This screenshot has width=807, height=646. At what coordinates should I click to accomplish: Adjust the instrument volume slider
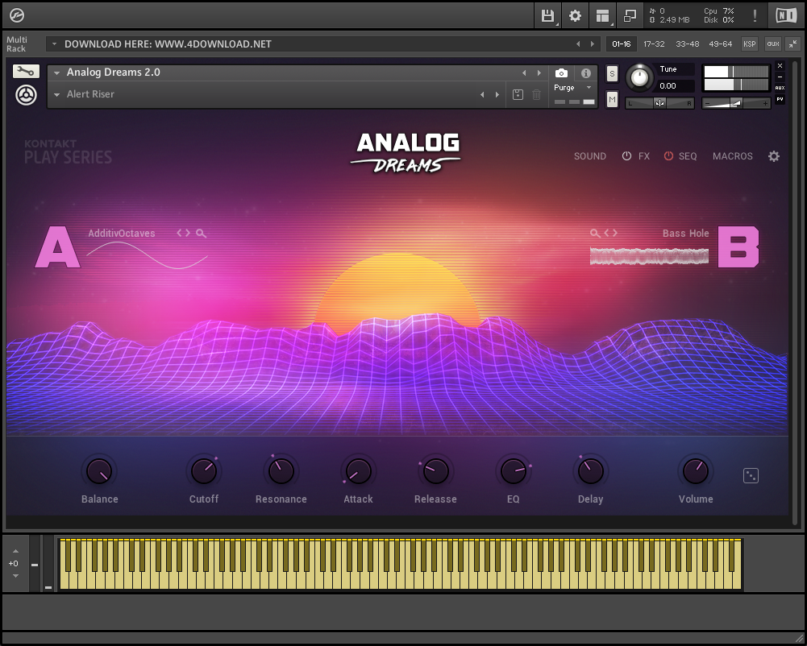pos(736,103)
